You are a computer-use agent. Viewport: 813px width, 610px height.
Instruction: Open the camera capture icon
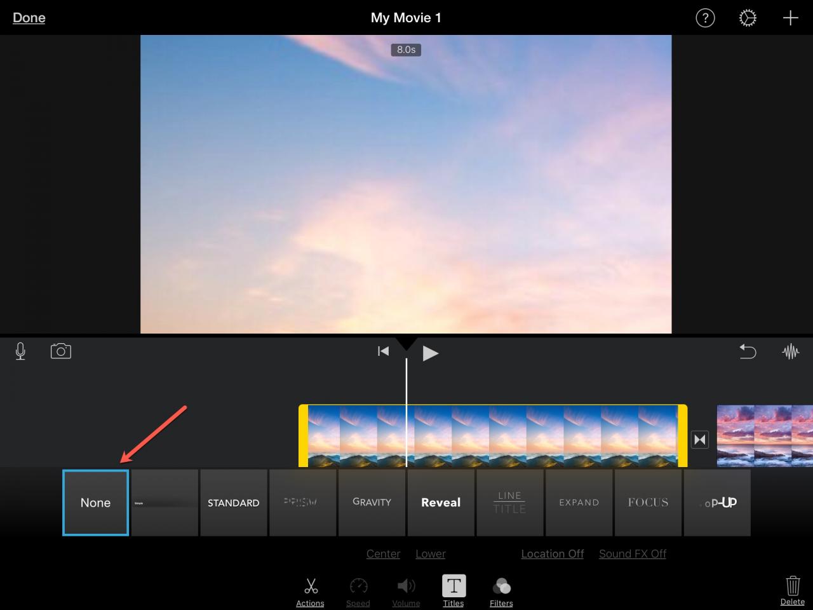[x=61, y=351]
